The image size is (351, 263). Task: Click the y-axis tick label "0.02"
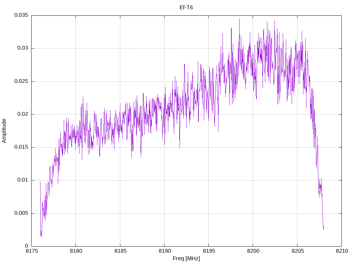point(23,114)
